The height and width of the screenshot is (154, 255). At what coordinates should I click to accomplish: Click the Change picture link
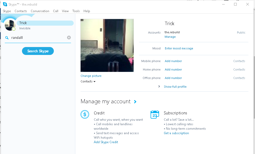[x=91, y=76]
